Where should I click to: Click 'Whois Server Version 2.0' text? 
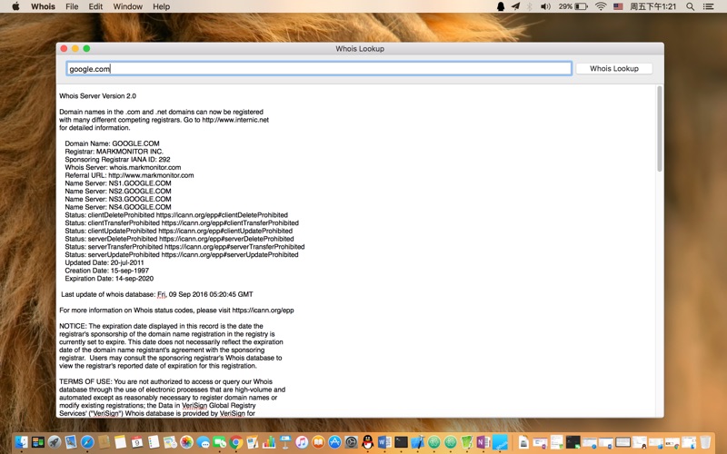click(x=97, y=96)
